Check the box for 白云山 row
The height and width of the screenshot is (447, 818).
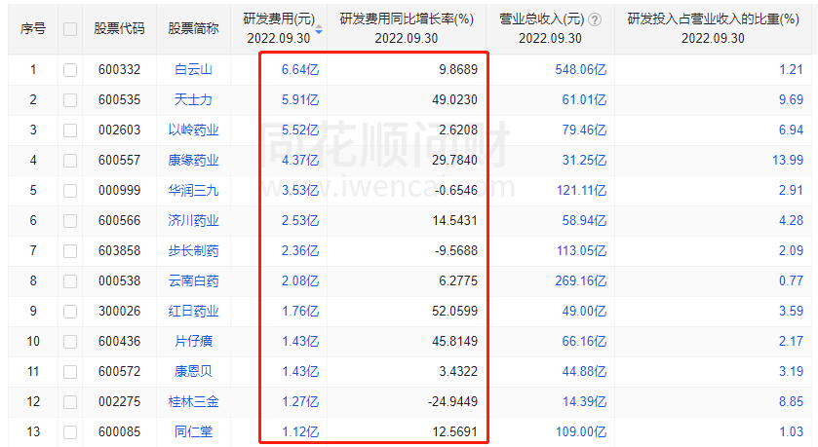pyautogui.click(x=70, y=70)
